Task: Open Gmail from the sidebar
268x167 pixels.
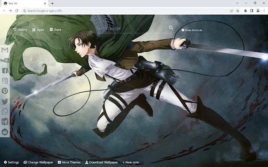Action: 5,50
